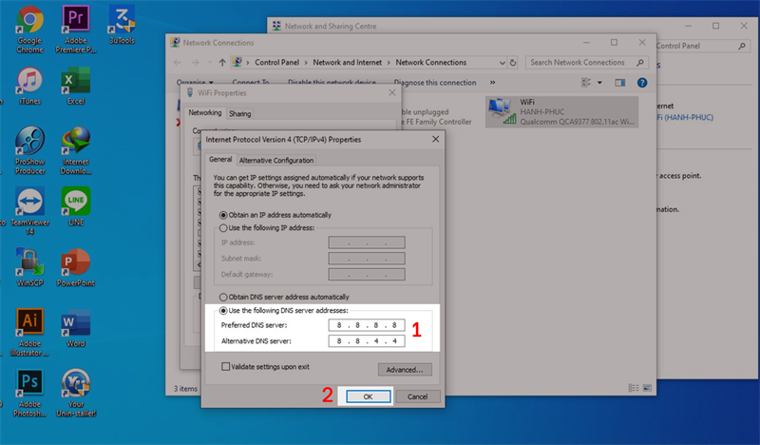This screenshot has height=445, width=760.
Task: Expand chevron after Control Panel in breadcrumb
Action: pos(306,63)
